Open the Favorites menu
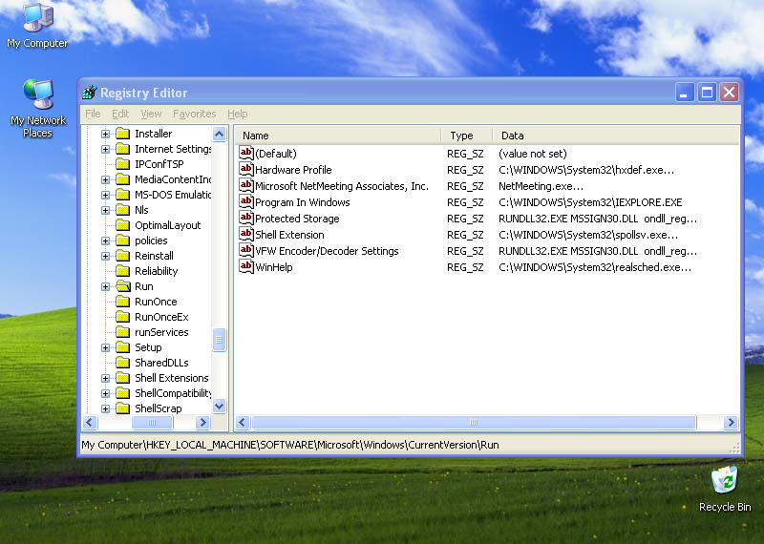This screenshot has width=764, height=544. [x=195, y=114]
